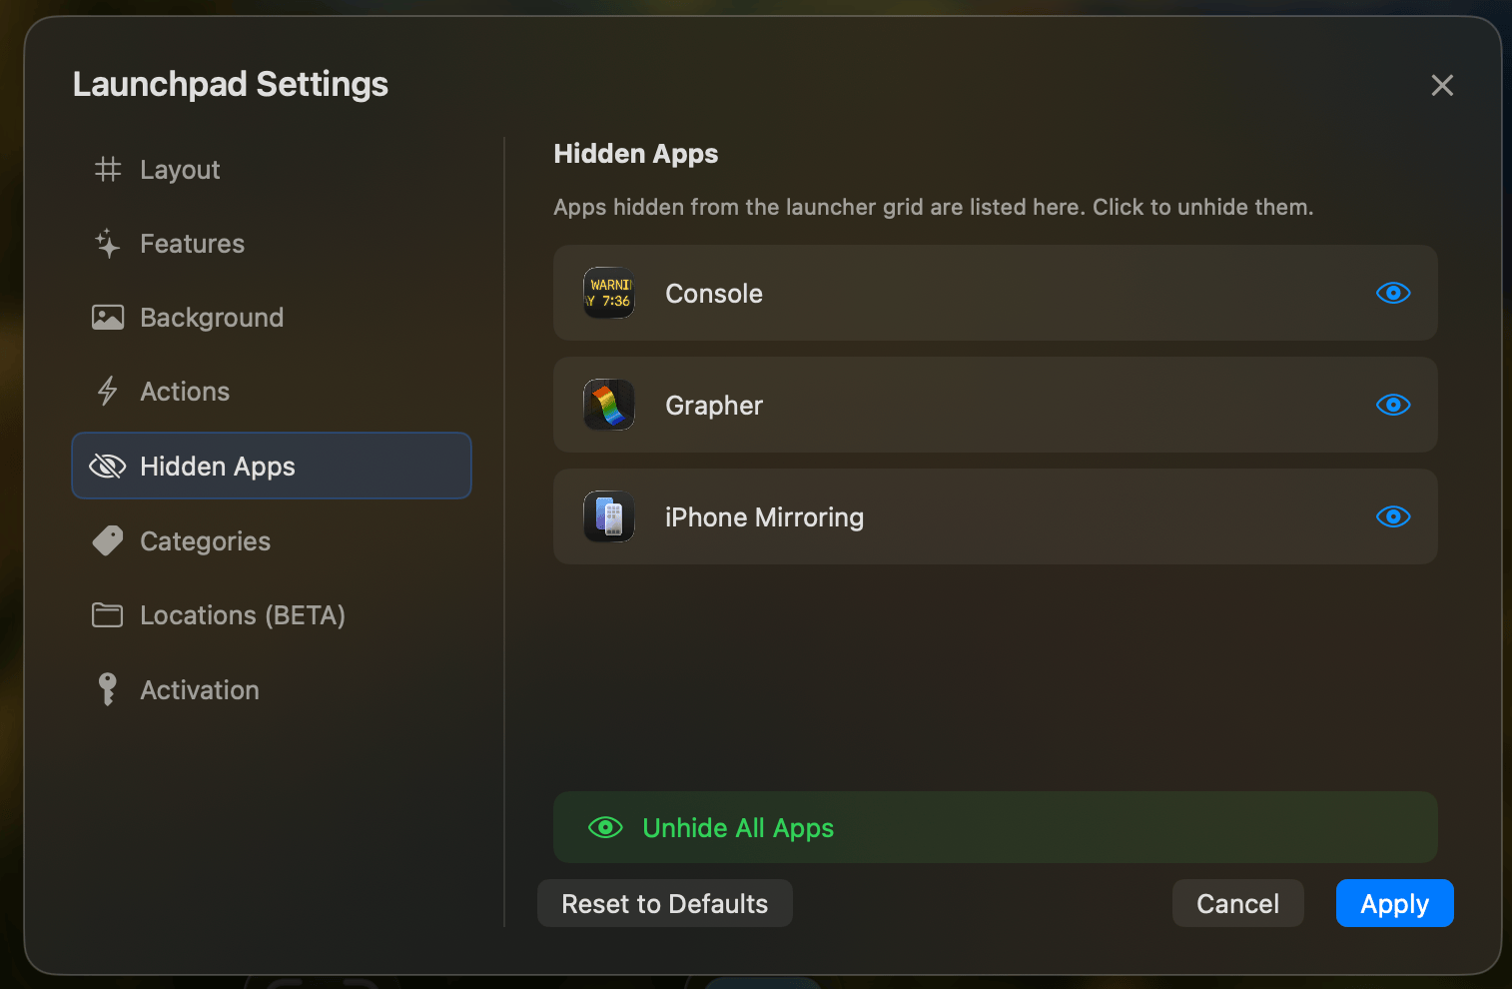
Task: Click Reset to Defaults
Action: tap(664, 903)
